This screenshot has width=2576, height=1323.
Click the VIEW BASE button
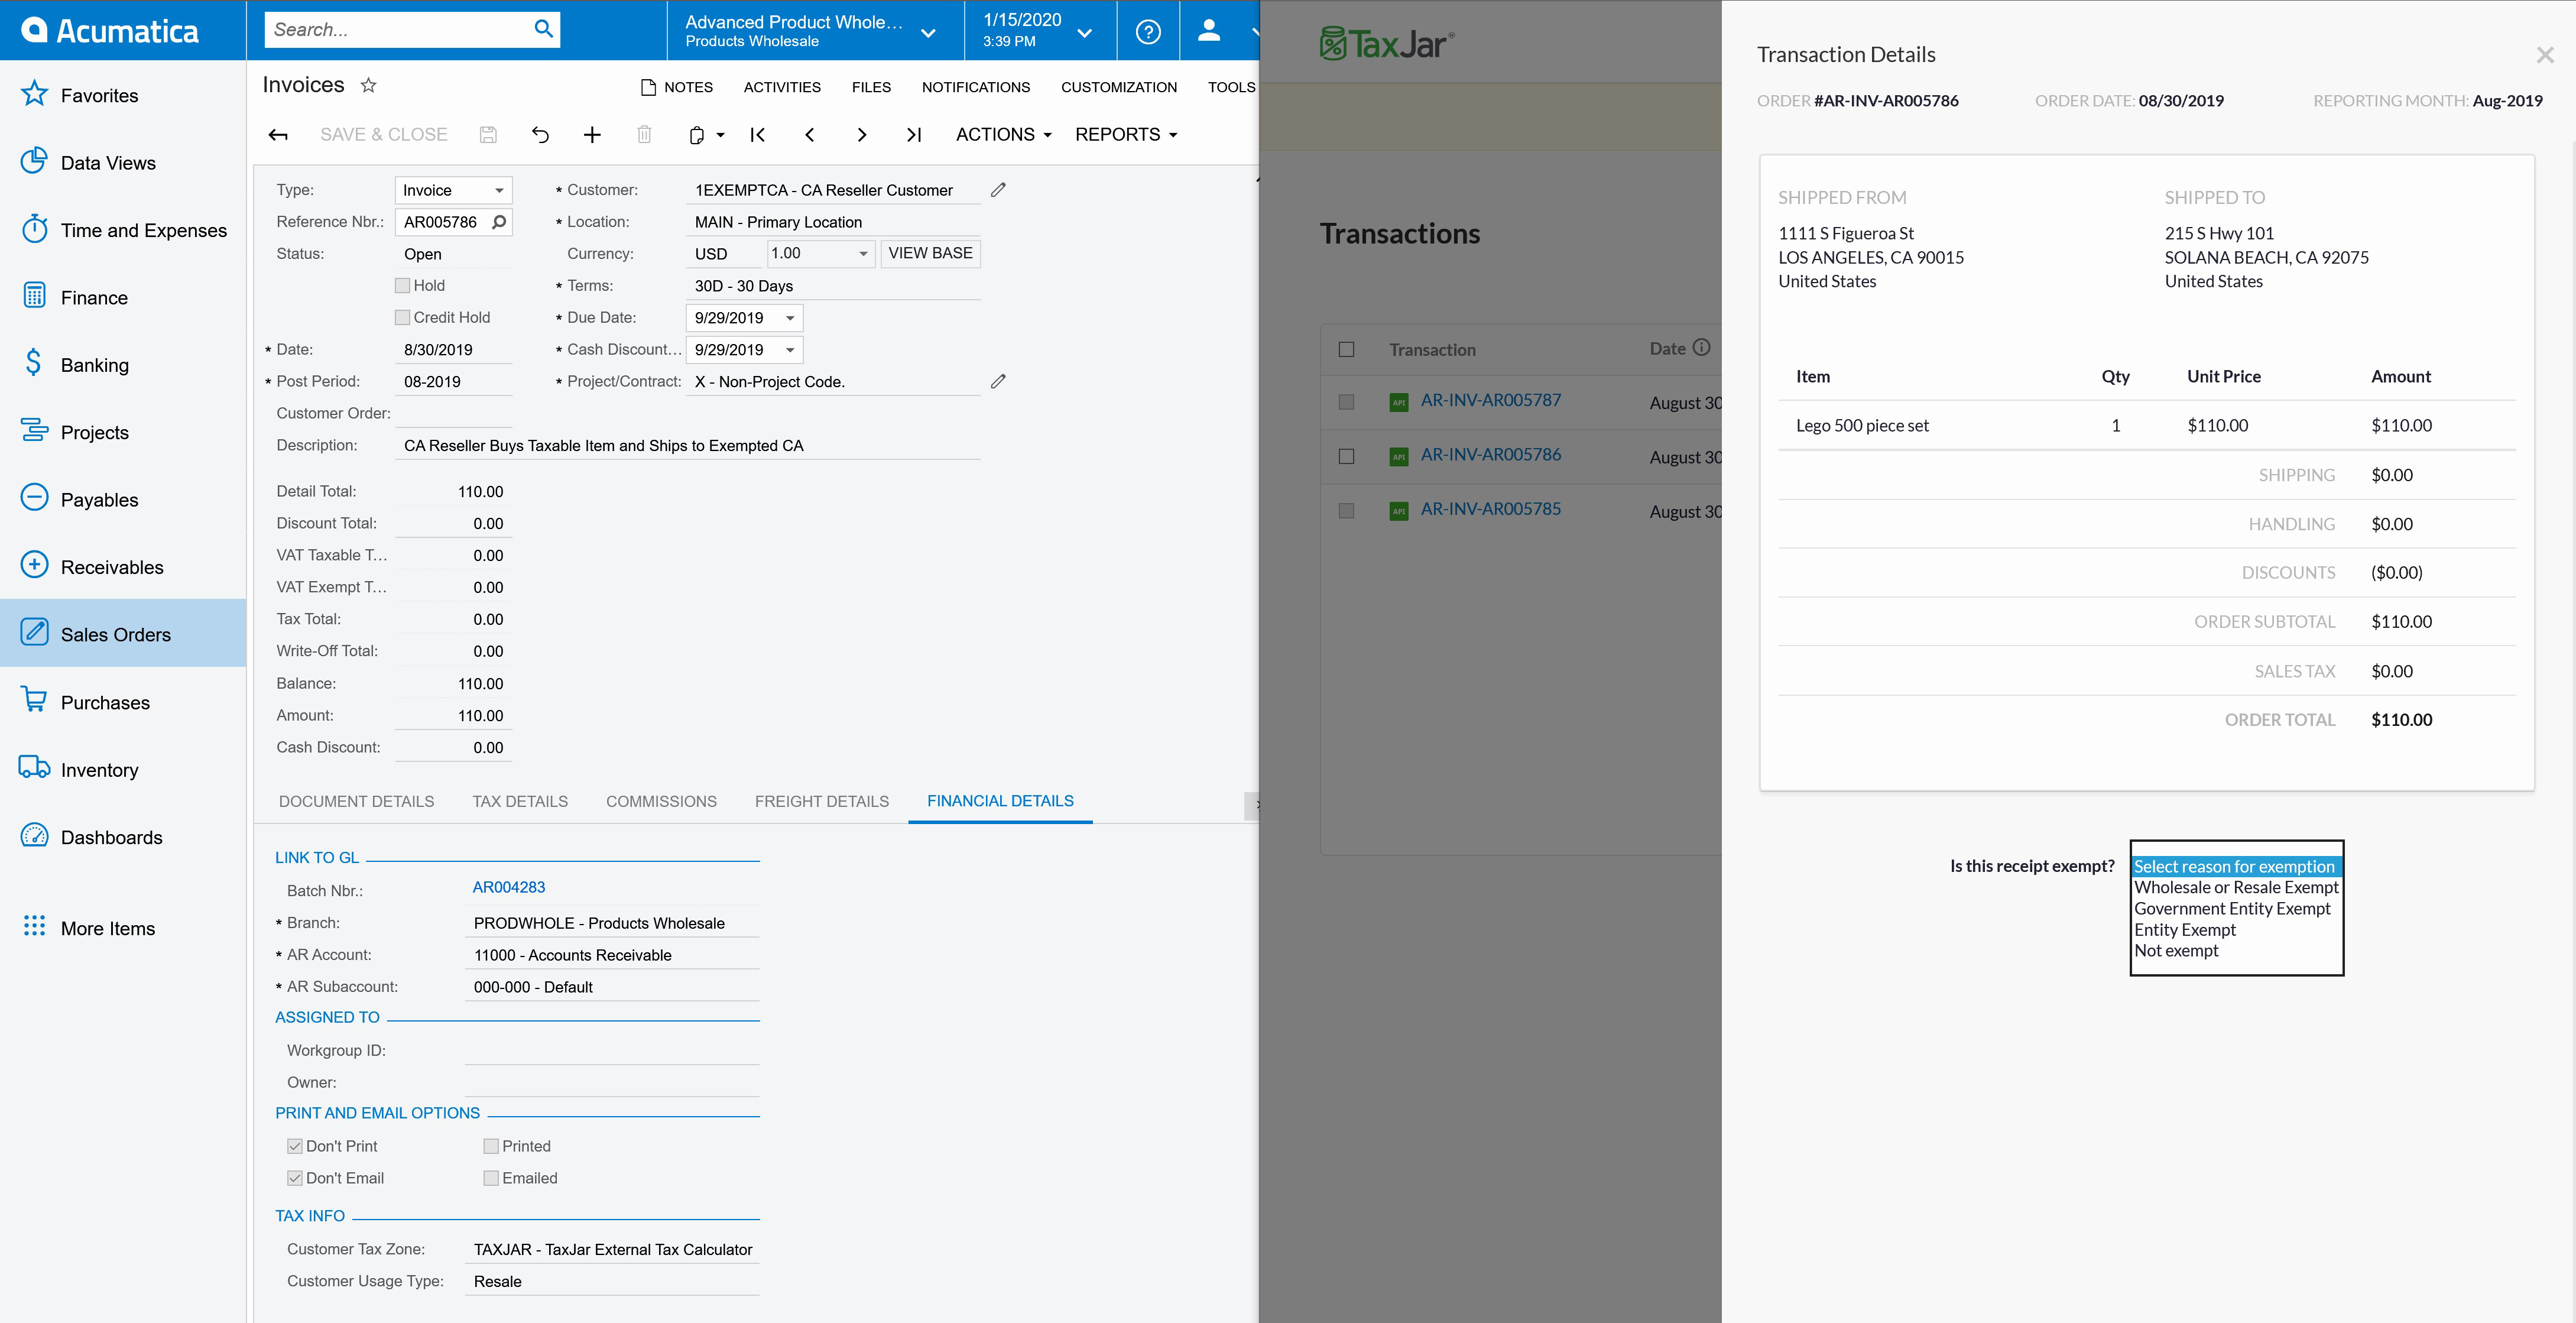(x=930, y=253)
